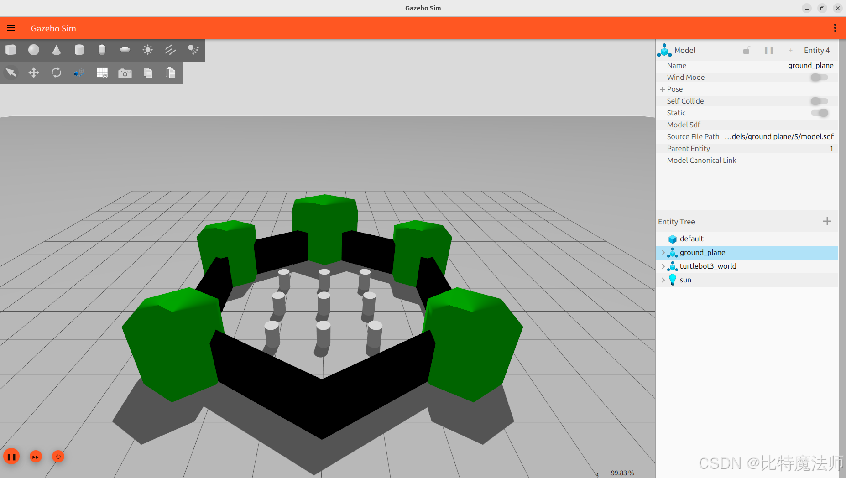Click the right panel vertical scrollbar
This screenshot has height=478, width=846.
[842, 258]
